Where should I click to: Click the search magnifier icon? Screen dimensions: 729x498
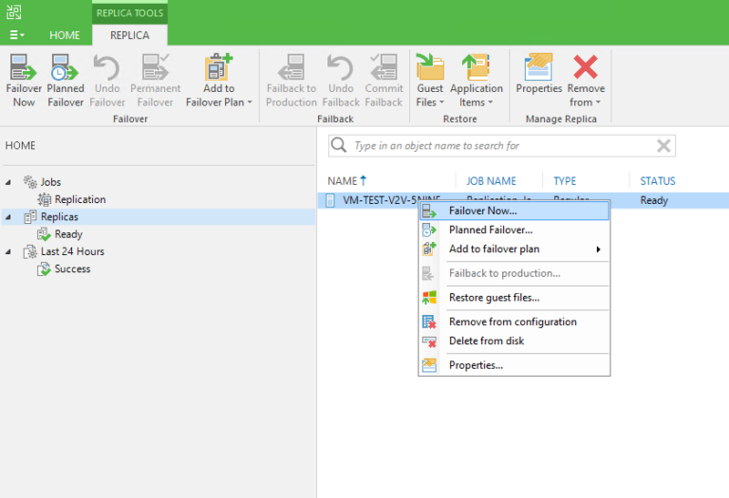[x=339, y=145]
